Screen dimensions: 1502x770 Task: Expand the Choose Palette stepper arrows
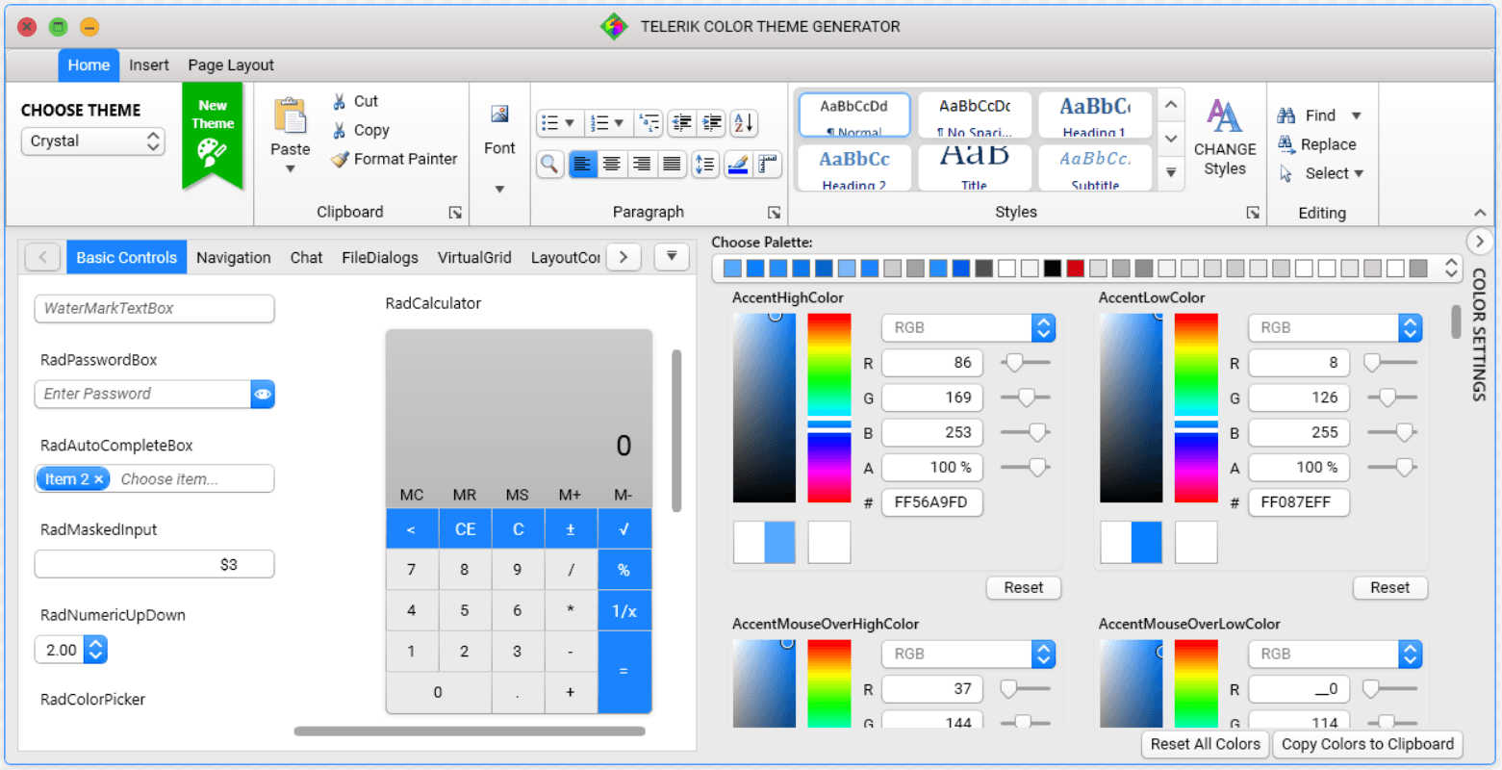tap(1452, 269)
